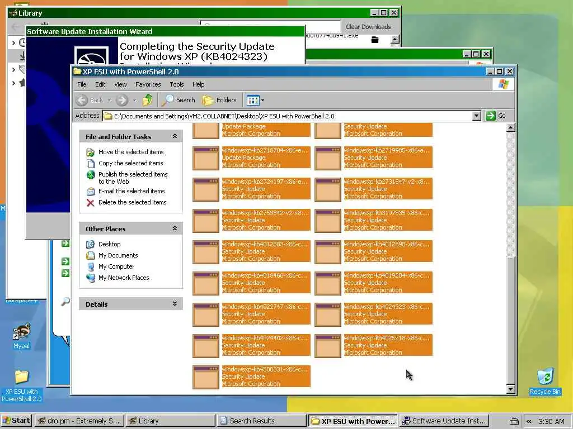Switch to Software Update Inst... taskbar button

[443, 421]
